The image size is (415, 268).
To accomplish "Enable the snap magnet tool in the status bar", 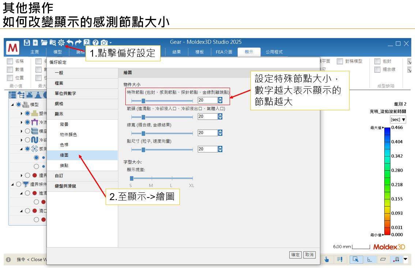I will tap(396, 260).
